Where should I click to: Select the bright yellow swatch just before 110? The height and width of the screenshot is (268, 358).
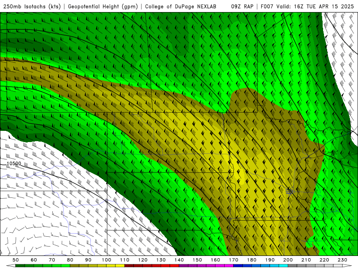tap(120, 266)
